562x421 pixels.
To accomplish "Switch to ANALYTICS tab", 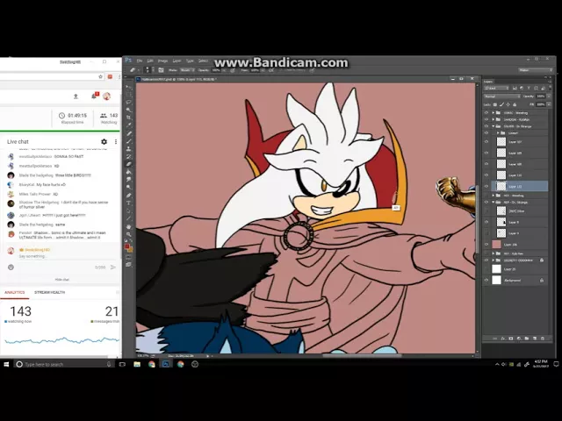I will point(15,292).
